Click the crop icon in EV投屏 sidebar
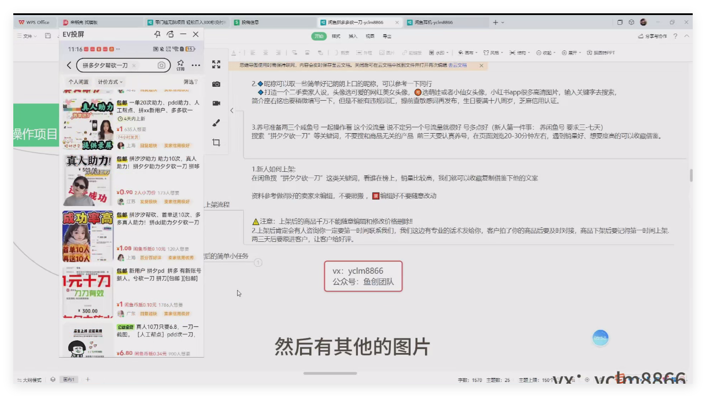 [x=216, y=142]
